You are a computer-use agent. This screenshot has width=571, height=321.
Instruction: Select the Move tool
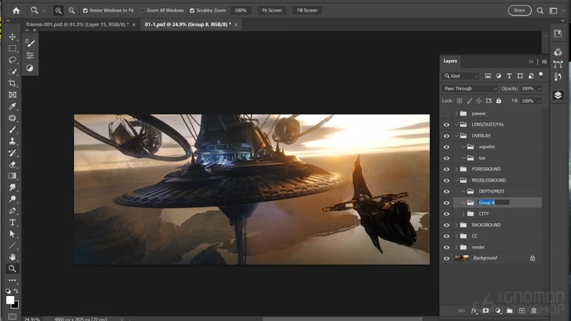[x=12, y=37]
